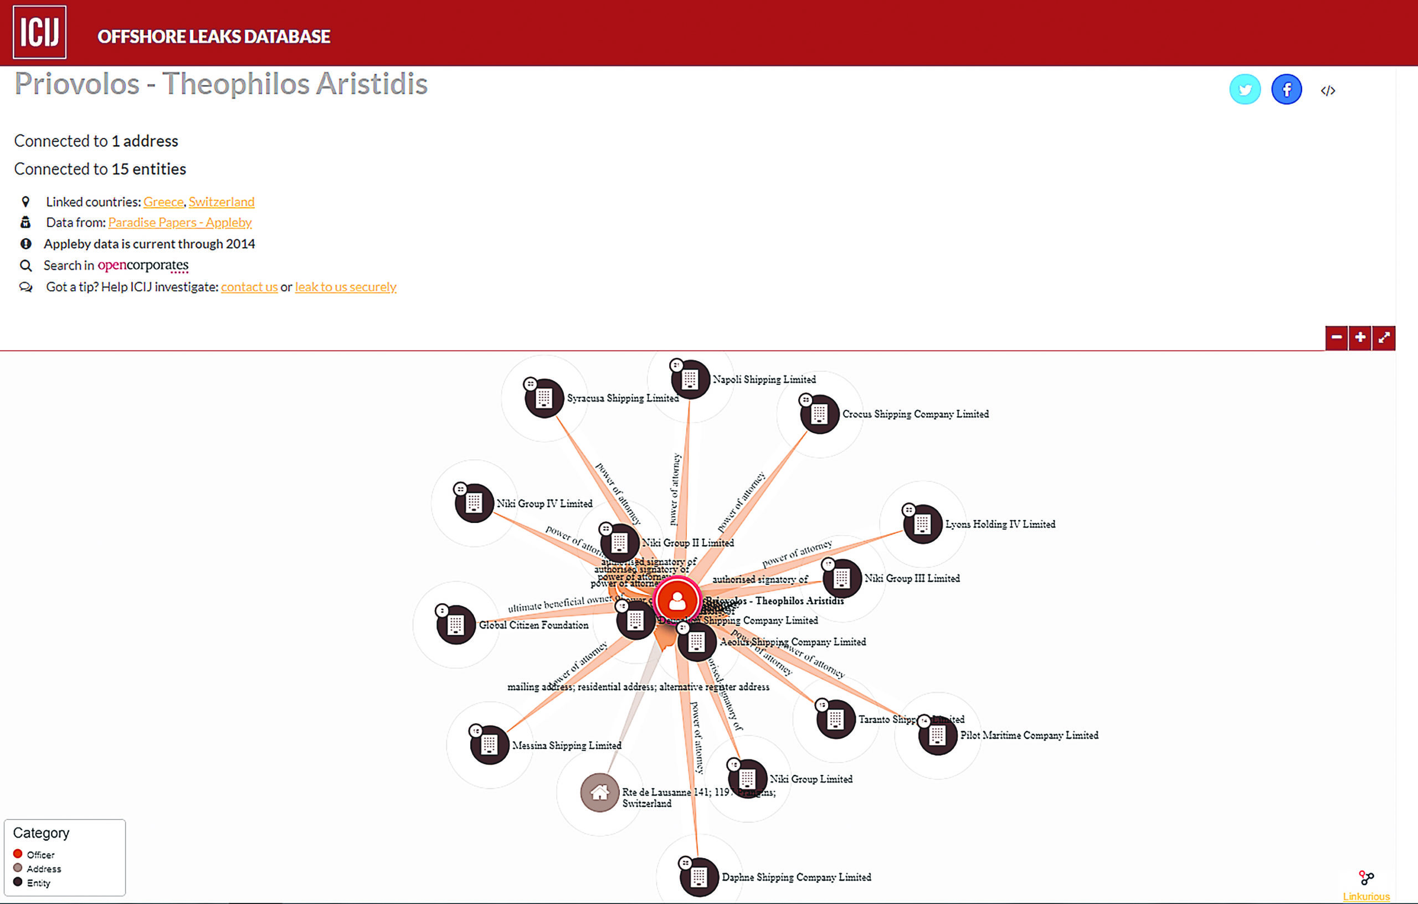Search in opencorporates
This screenshot has height=904, width=1418.
pos(143,265)
